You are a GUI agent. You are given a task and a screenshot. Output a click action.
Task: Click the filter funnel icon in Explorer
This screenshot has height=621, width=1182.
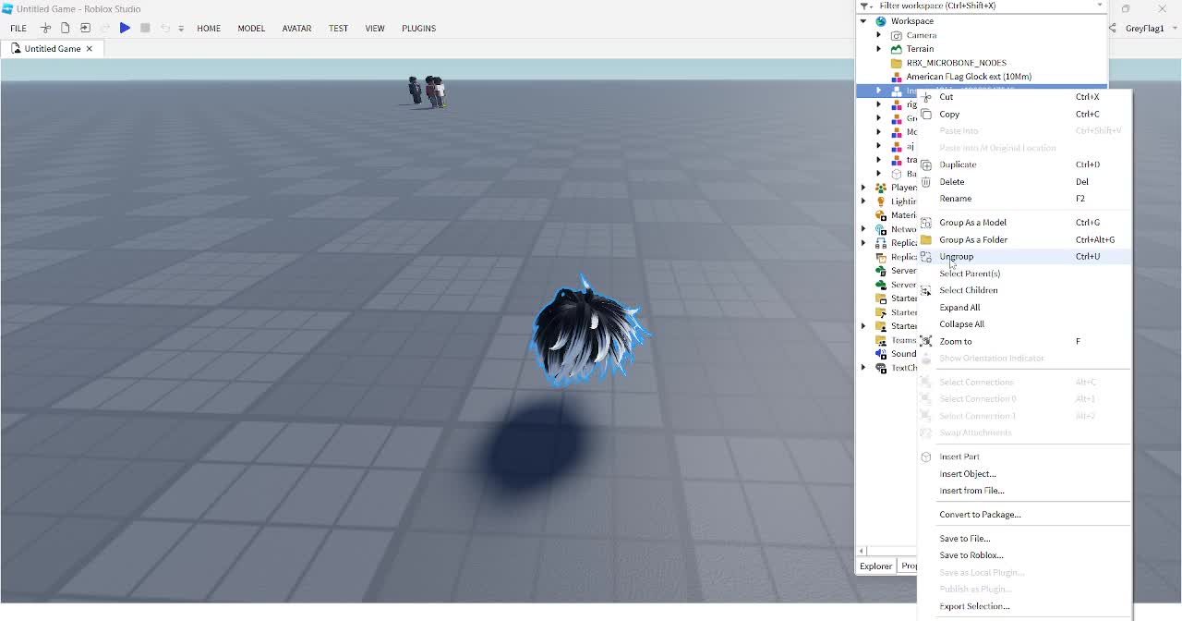tap(862, 6)
